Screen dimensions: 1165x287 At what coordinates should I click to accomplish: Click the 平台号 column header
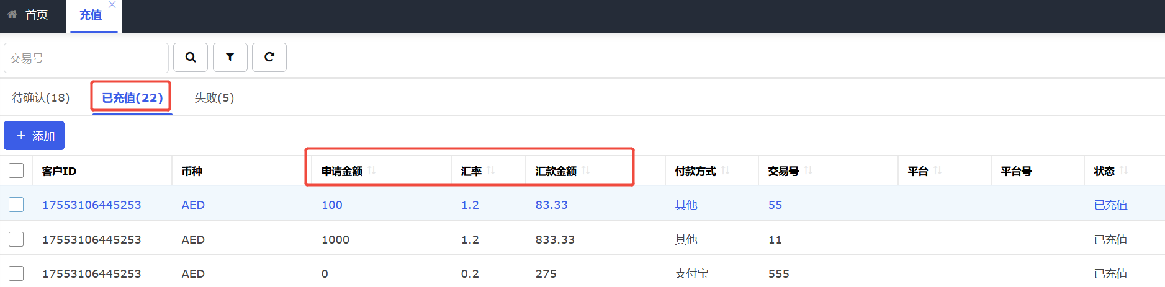(x=1016, y=171)
